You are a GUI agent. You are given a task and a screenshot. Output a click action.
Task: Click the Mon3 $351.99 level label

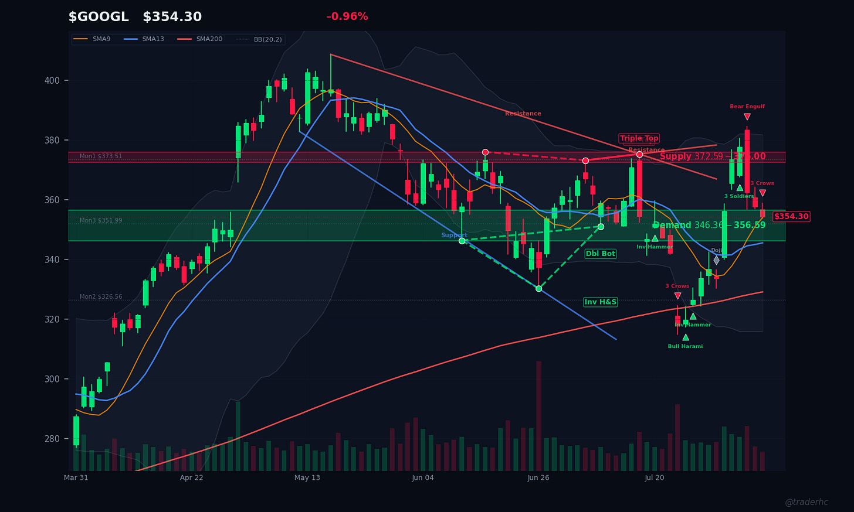coord(101,220)
